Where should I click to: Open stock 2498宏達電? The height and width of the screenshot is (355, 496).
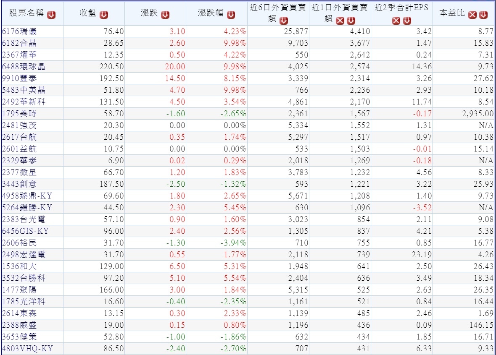(x=24, y=255)
